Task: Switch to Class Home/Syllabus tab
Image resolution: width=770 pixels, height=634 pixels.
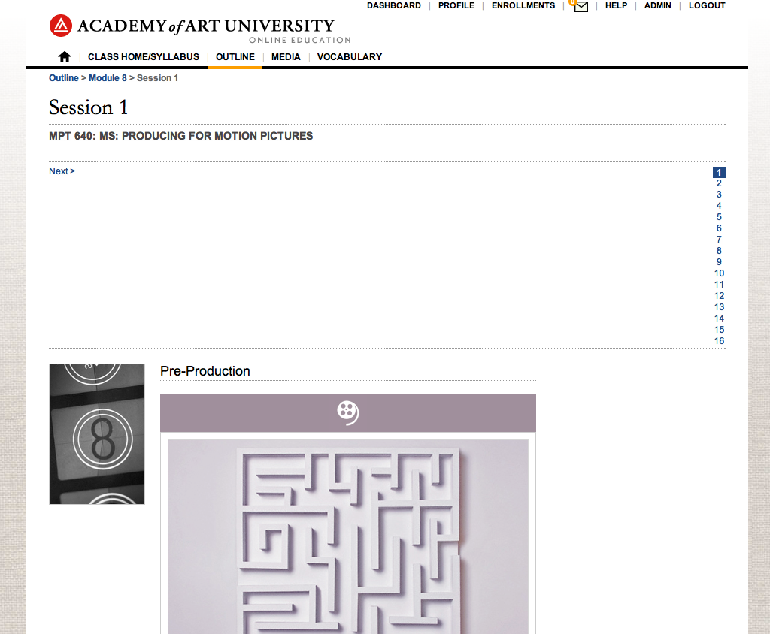Action: click(144, 57)
